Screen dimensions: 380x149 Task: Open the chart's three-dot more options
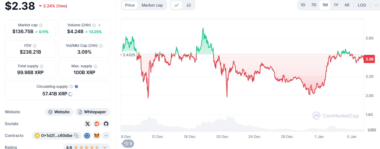pyautogui.click(x=377, y=5)
